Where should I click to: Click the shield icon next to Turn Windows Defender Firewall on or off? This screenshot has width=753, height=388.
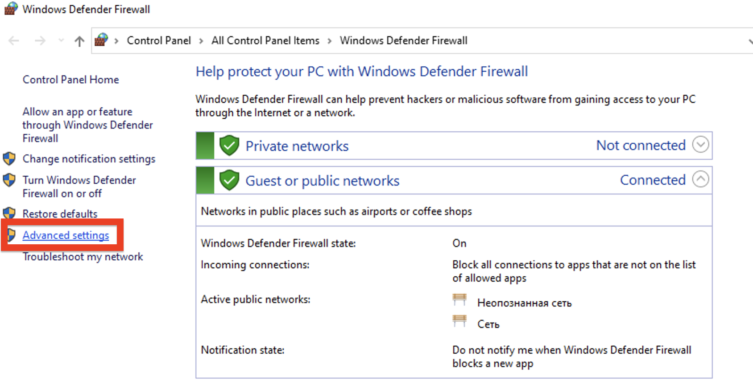pos(9,180)
